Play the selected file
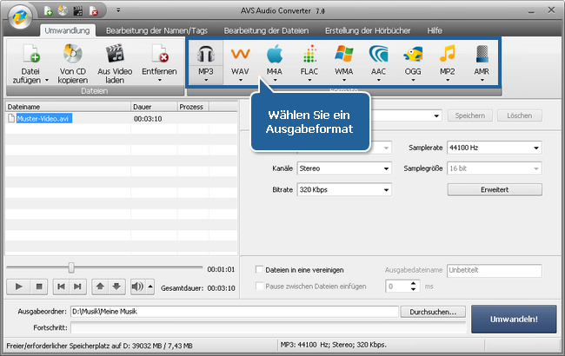This screenshot has width=565, height=356. coord(19,287)
